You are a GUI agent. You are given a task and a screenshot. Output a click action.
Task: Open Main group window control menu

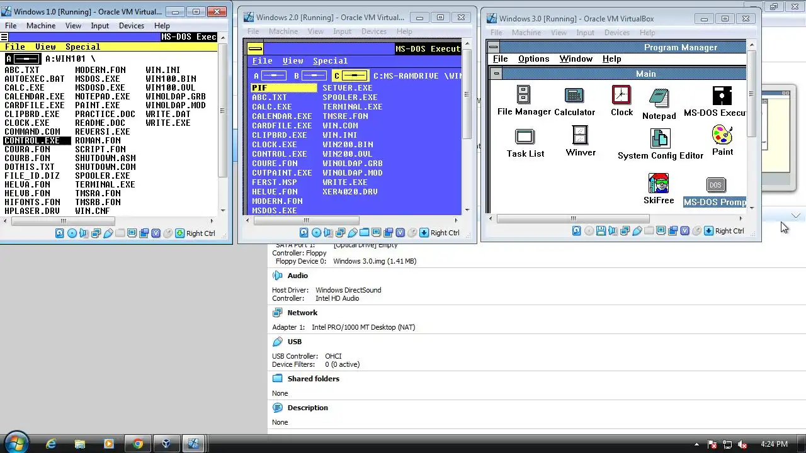click(x=497, y=74)
